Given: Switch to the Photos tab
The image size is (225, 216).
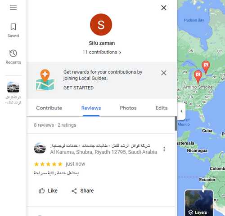Looking at the screenshot, I should (128, 108).
